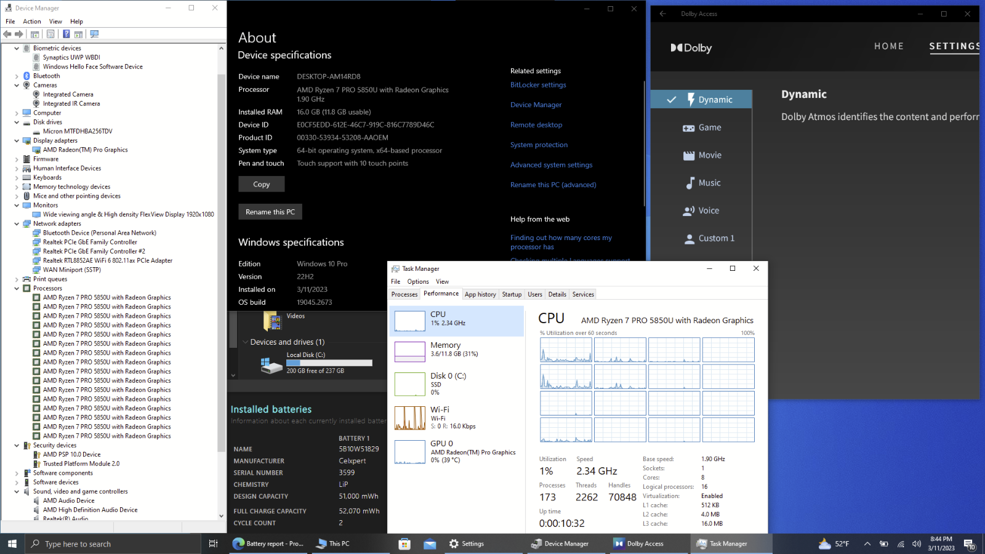Open BitLocker settings link
Viewport: 985px width, 554px height.
pos(538,85)
